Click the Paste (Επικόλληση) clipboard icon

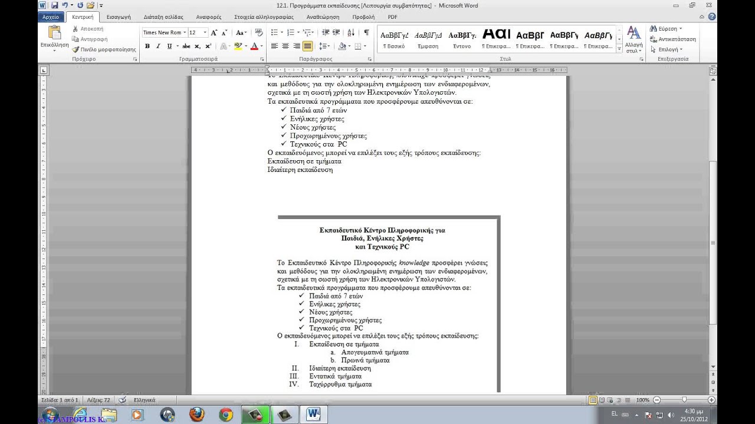point(54,33)
